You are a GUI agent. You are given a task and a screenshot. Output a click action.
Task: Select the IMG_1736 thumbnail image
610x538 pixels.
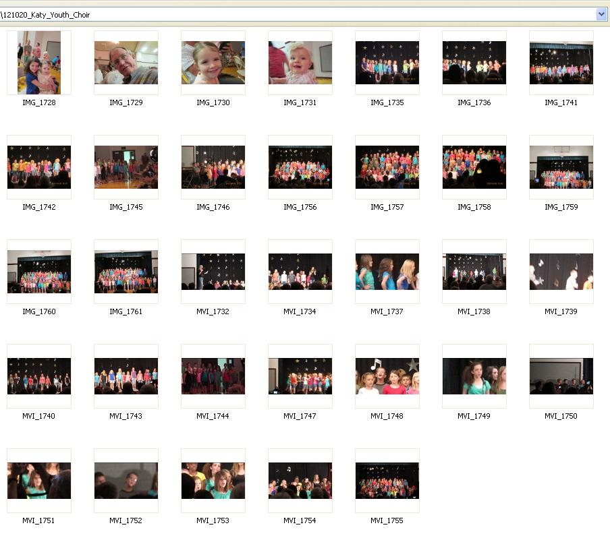pyautogui.click(x=474, y=63)
